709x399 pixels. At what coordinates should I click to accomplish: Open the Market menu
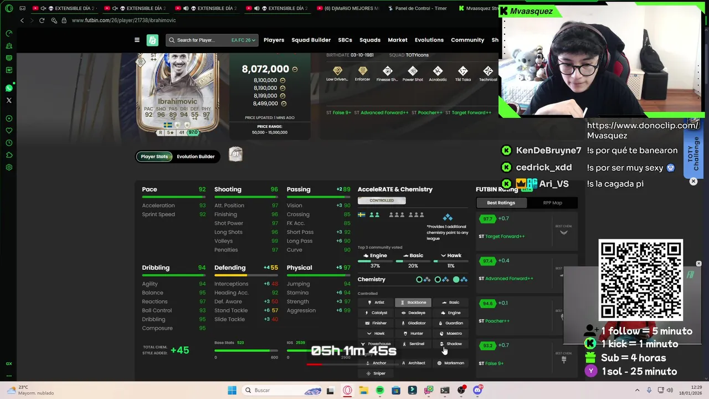[x=398, y=40]
